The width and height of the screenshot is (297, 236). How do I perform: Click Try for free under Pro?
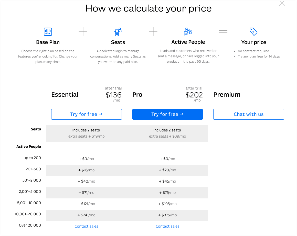point(167,114)
